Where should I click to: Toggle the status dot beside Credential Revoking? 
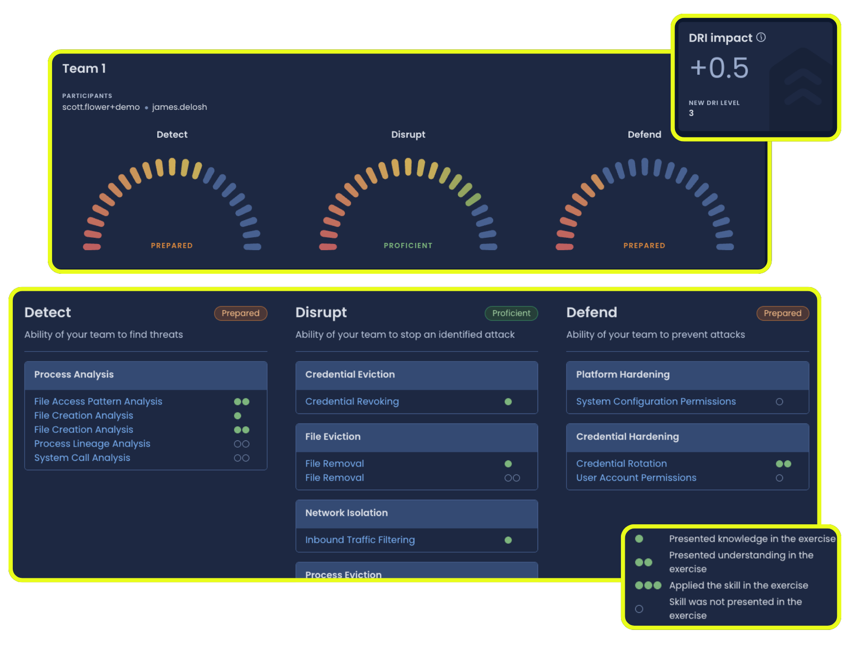[x=508, y=402]
